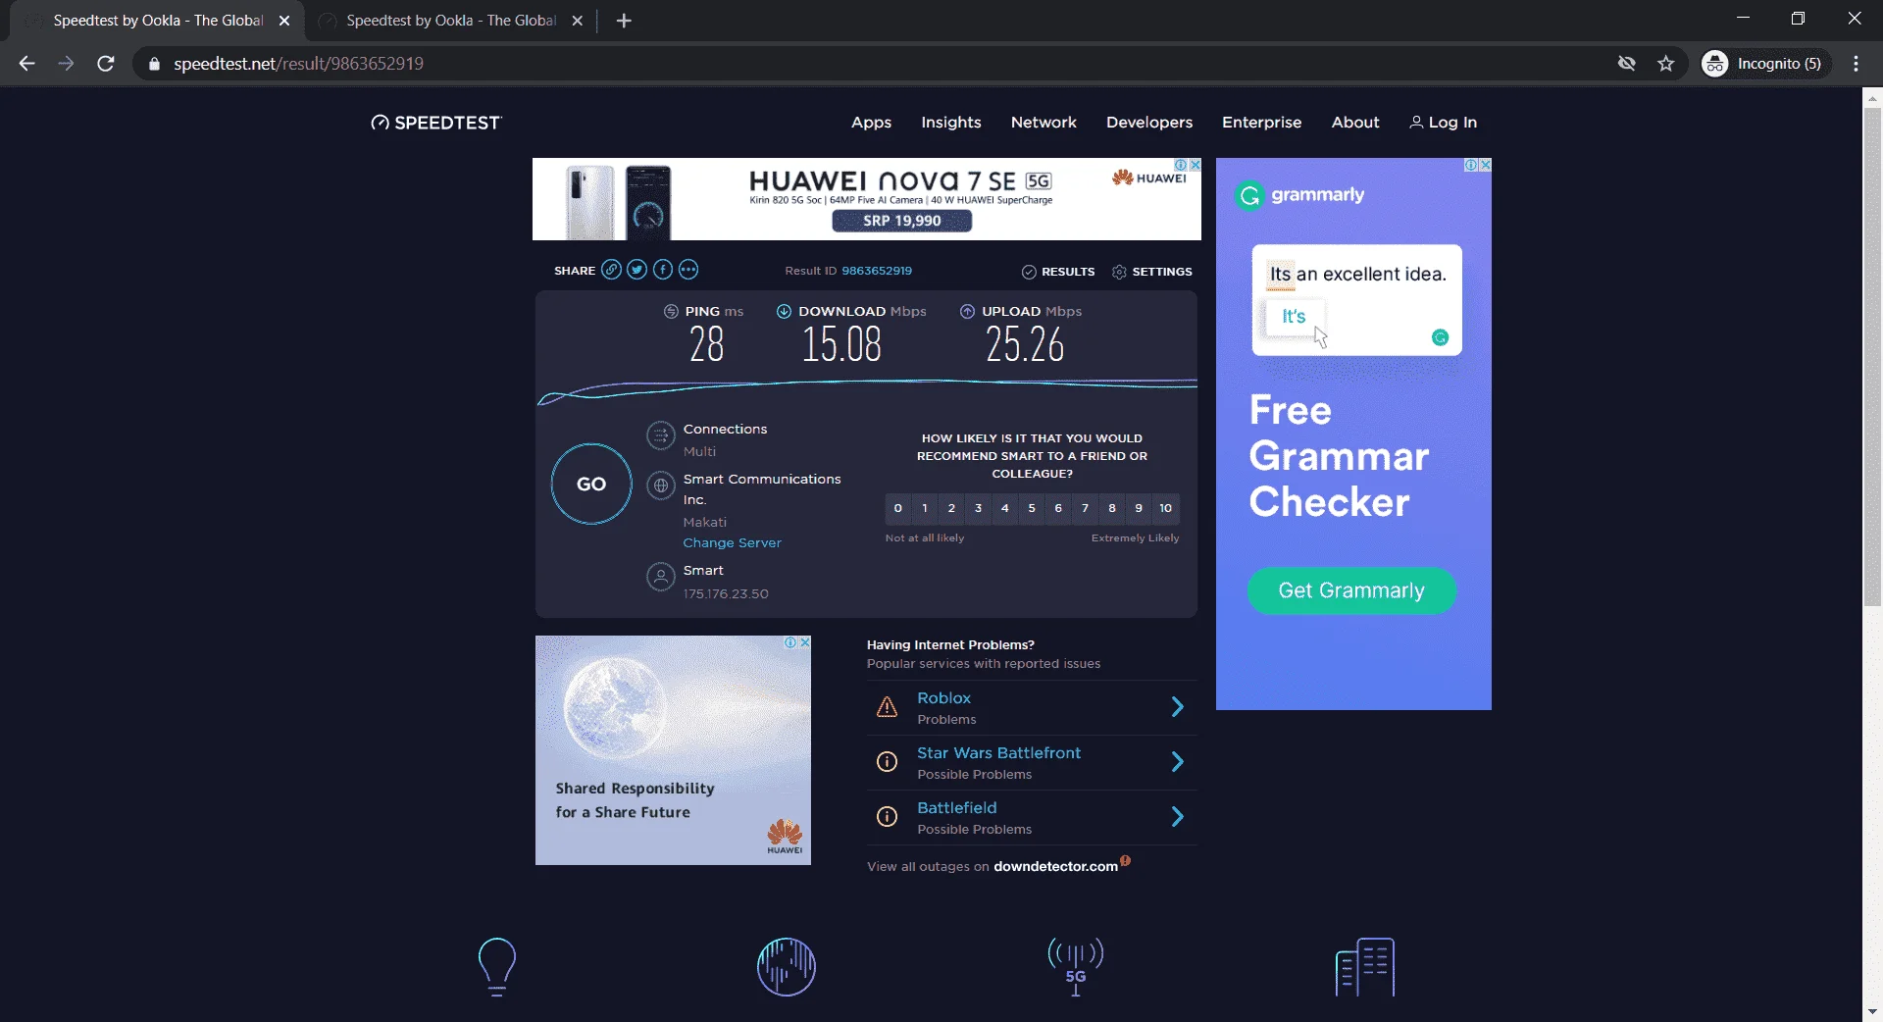Click Get Grammarly button
The image size is (1883, 1022).
(1351, 591)
